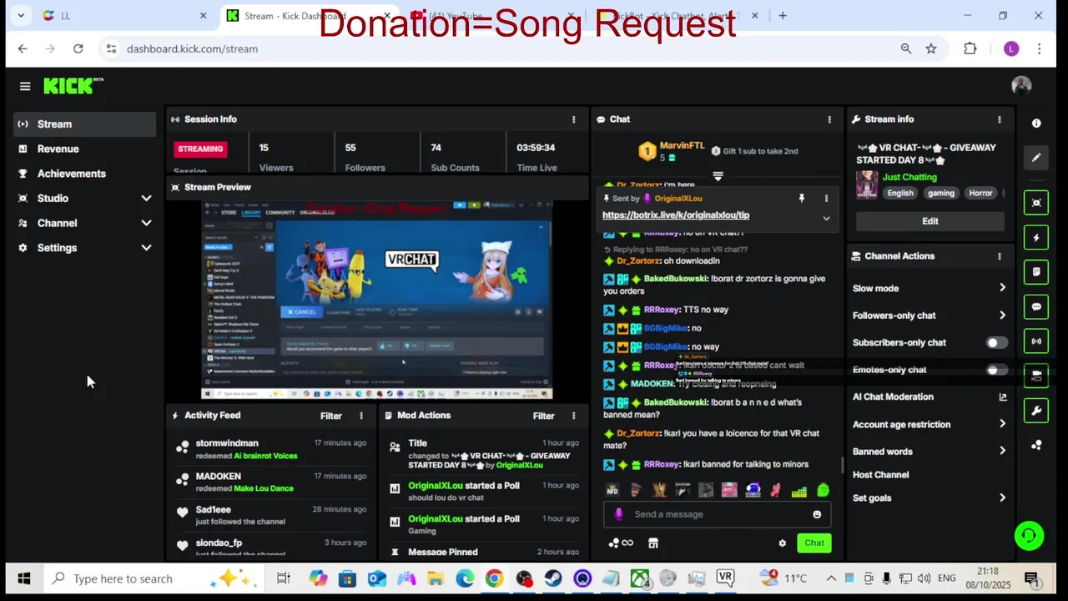The image size is (1068, 601).
Task: Click the pencil edit icon in the right toolbar
Action: 1036,157
